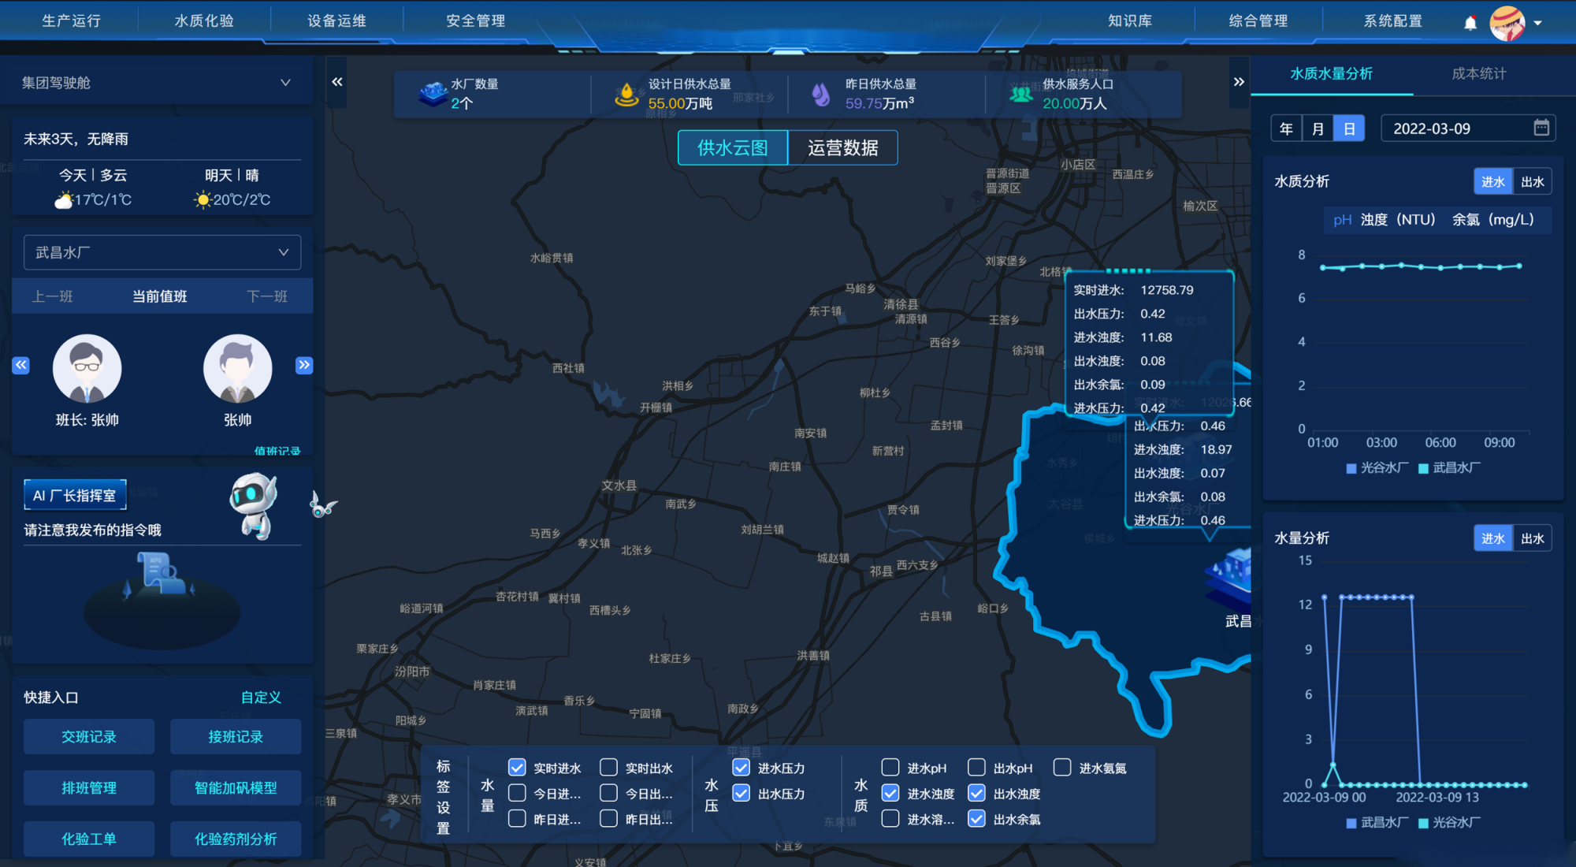Click the 光谷水厂 legend swatch in 水质分析

click(x=1351, y=468)
